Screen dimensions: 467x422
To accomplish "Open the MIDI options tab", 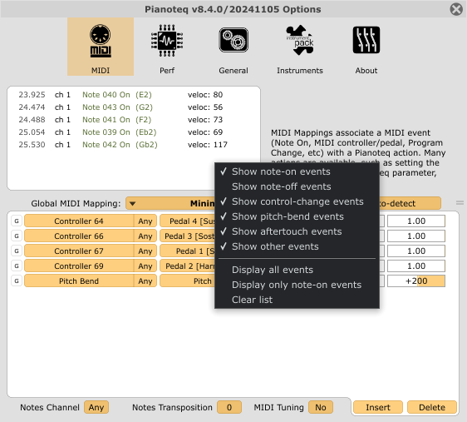I will coord(101,47).
